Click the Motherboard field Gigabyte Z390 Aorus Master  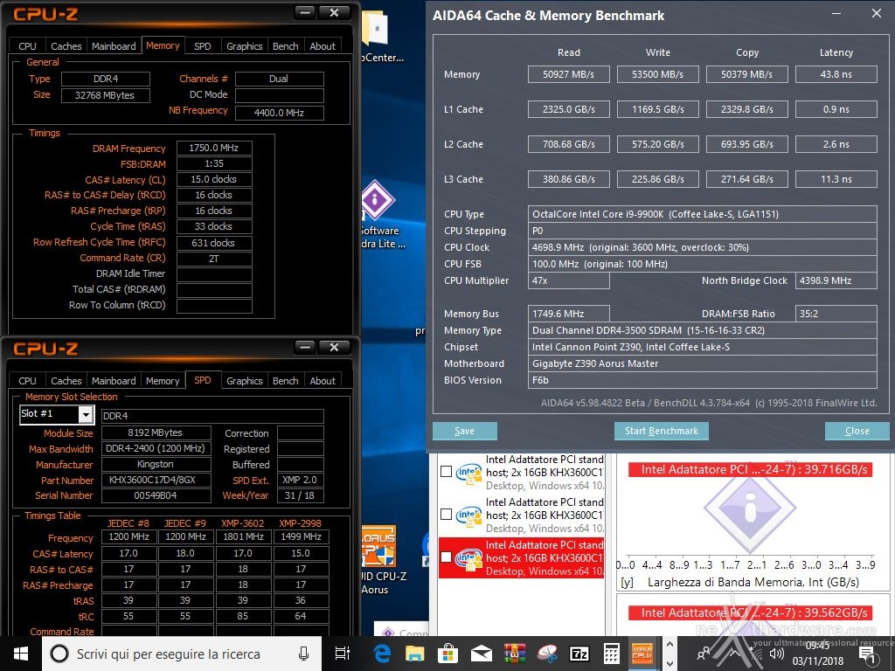pos(702,363)
